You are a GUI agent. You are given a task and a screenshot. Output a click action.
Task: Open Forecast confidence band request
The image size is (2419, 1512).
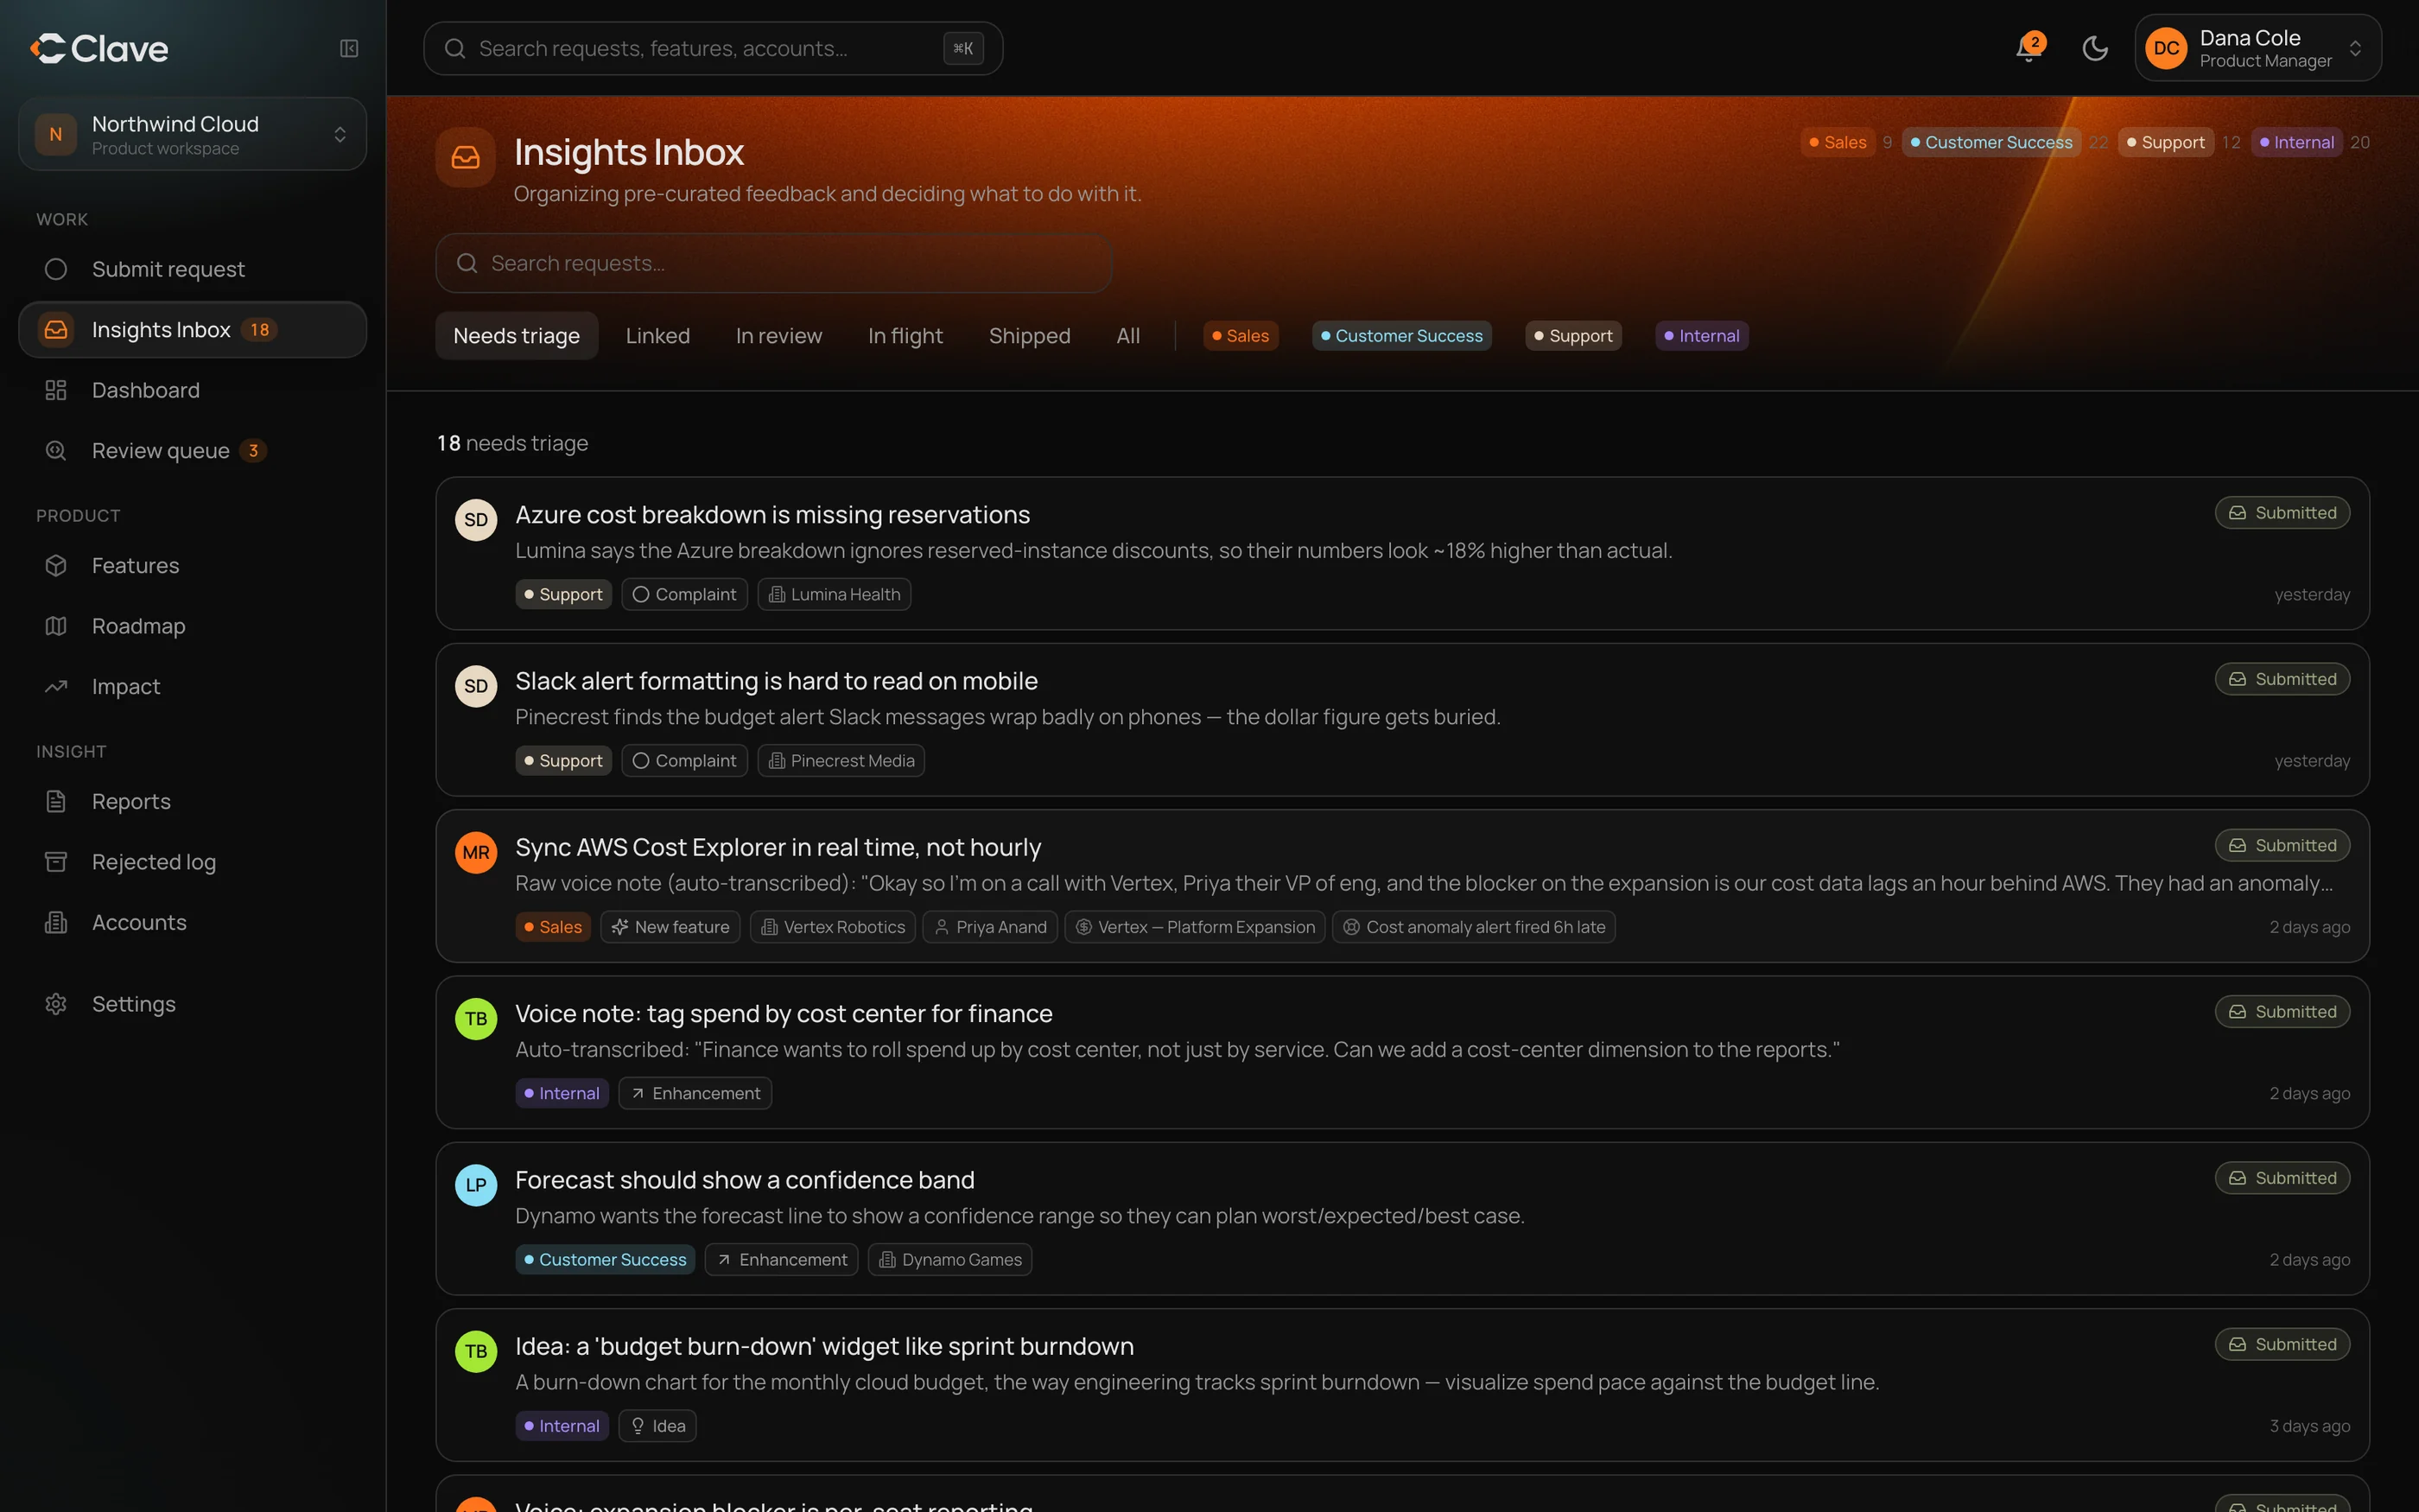1402,1219
